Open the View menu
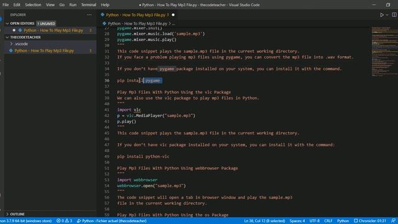Image resolution: width=398 pixels, height=224 pixels. click(50, 4)
